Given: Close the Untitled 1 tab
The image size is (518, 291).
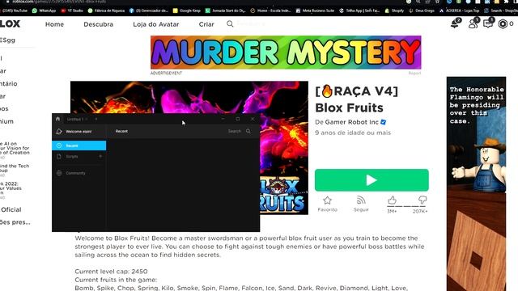Looking at the screenshot, I should point(87,119).
